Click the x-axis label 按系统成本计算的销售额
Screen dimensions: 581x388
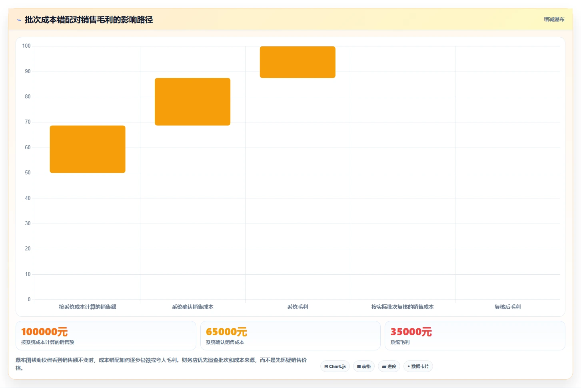[88, 307]
